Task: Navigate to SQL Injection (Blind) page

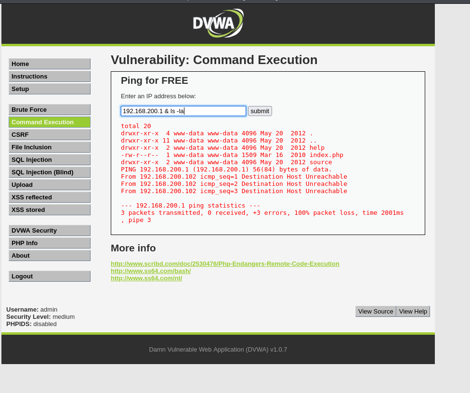Action: (x=50, y=172)
